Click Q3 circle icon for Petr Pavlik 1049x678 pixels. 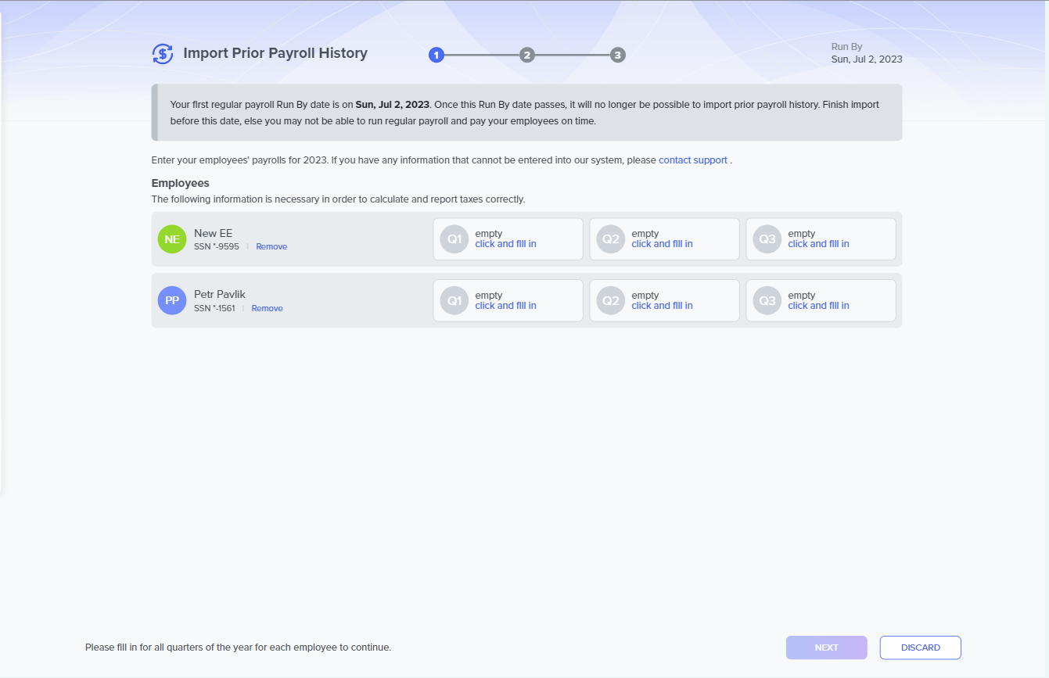point(767,301)
